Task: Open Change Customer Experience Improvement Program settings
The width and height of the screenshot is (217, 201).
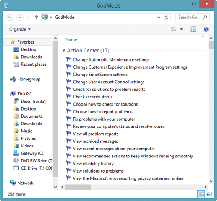Action: click(x=130, y=67)
